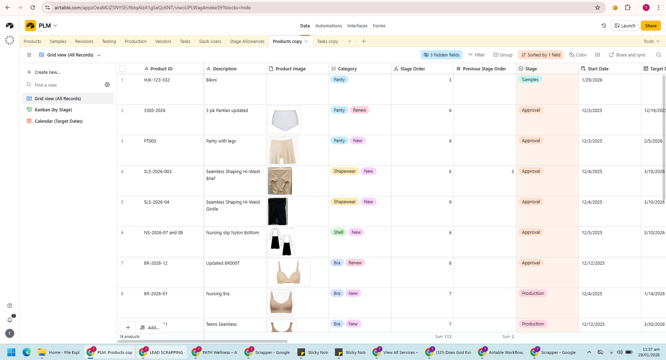Switch to the Stage Allowances tab
The height and width of the screenshot is (360, 666).
[247, 41]
